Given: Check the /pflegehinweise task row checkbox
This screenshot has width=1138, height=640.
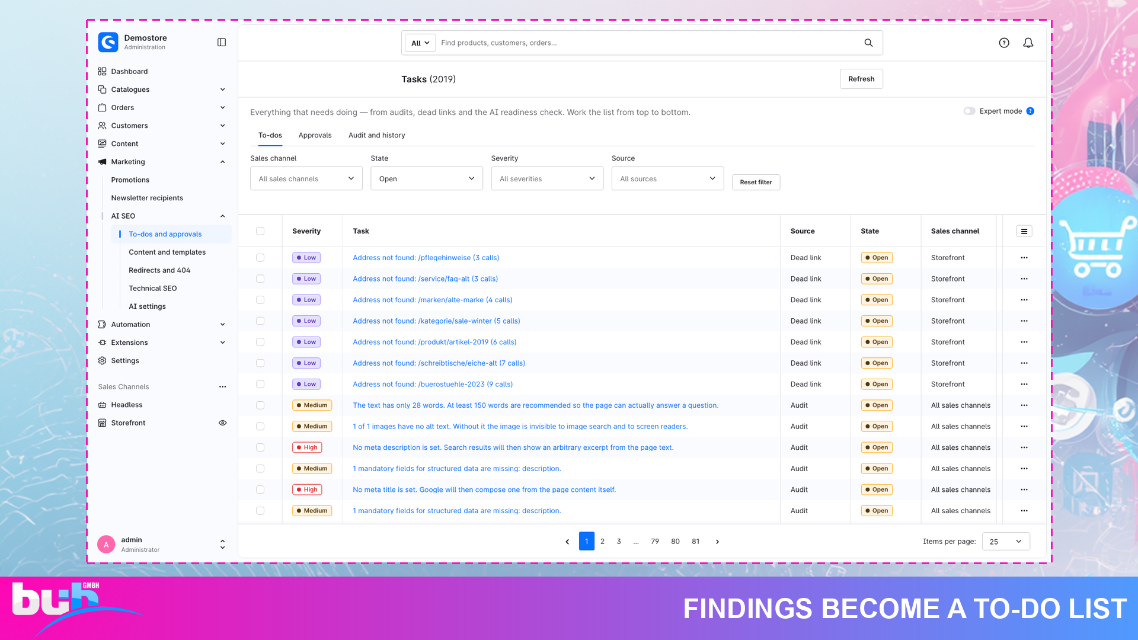Looking at the screenshot, I should pos(260,258).
